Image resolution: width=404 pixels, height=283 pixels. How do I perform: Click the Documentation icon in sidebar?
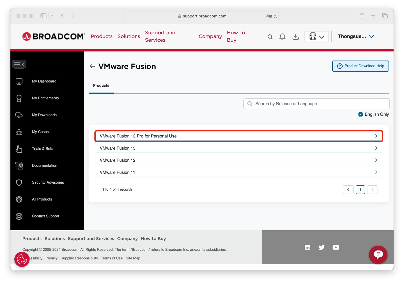[x=19, y=166]
